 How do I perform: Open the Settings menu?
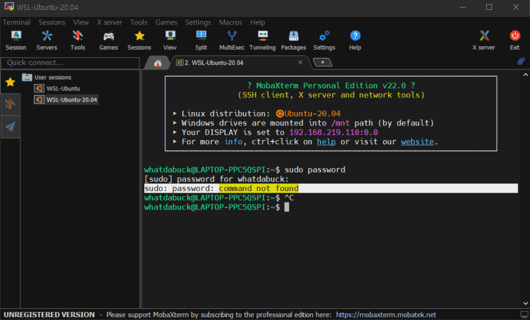point(198,22)
